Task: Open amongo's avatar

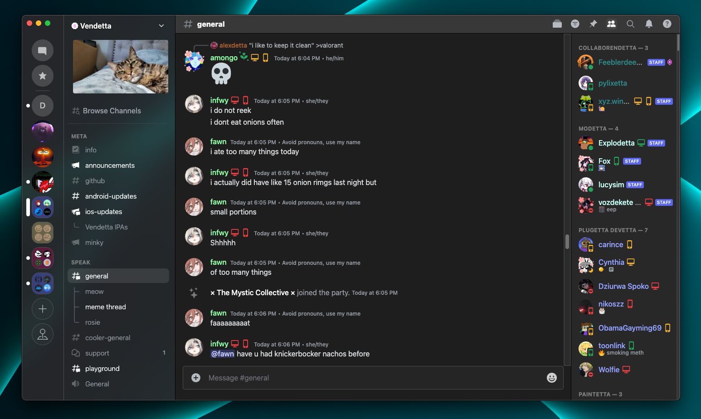Action: [x=194, y=61]
